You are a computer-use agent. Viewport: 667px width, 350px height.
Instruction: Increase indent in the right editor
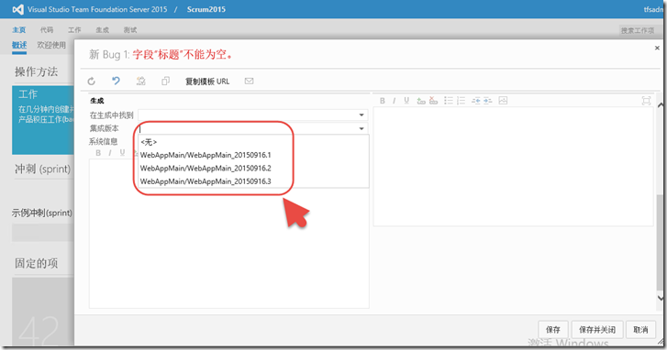(x=488, y=101)
